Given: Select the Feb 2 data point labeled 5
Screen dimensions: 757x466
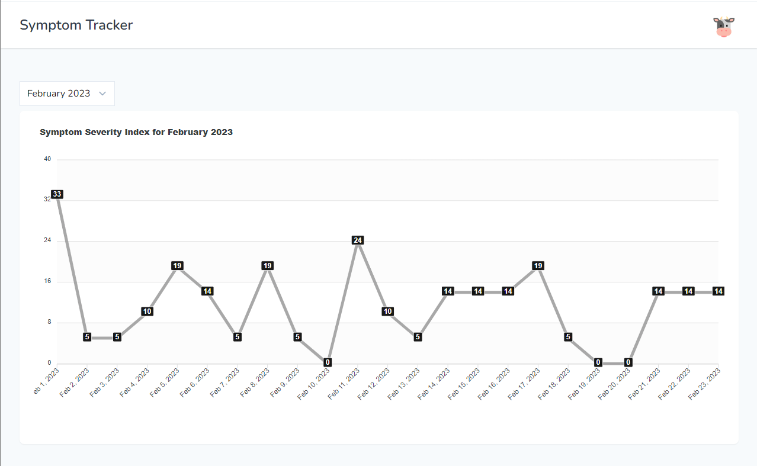Looking at the screenshot, I should [x=87, y=337].
